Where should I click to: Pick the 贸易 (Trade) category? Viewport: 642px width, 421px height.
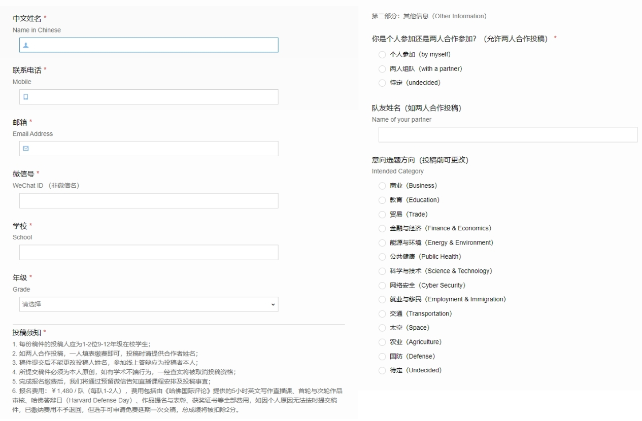pyautogui.click(x=382, y=214)
